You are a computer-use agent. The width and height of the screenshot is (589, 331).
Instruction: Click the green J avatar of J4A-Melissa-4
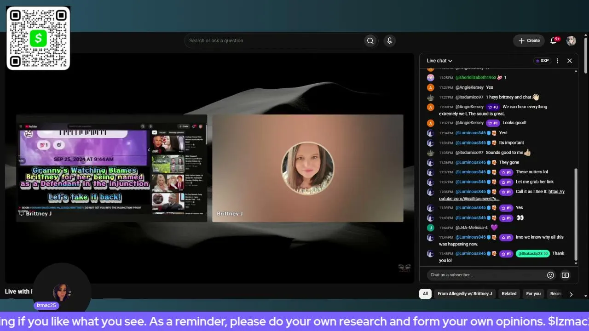coord(430,228)
